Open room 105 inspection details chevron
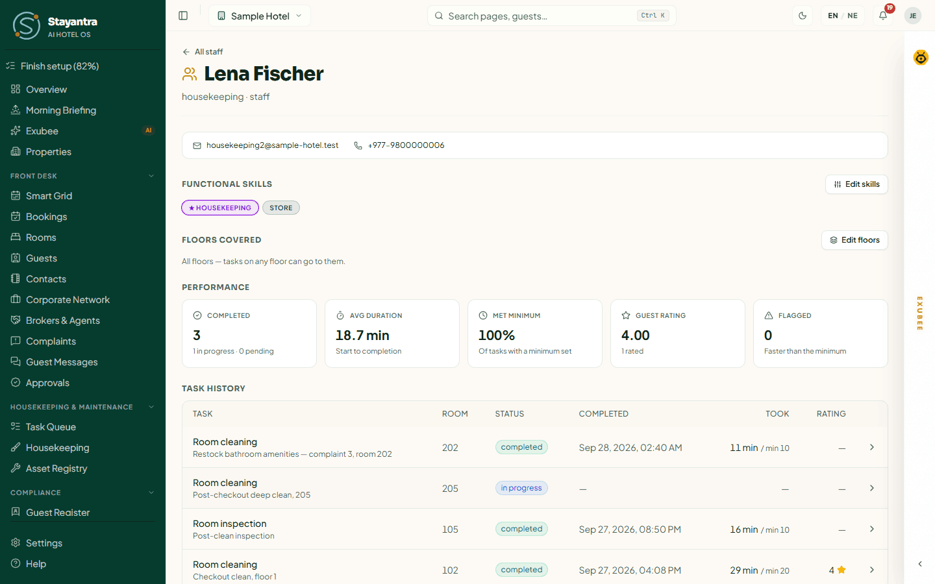The width and height of the screenshot is (935, 584). point(872,529)
